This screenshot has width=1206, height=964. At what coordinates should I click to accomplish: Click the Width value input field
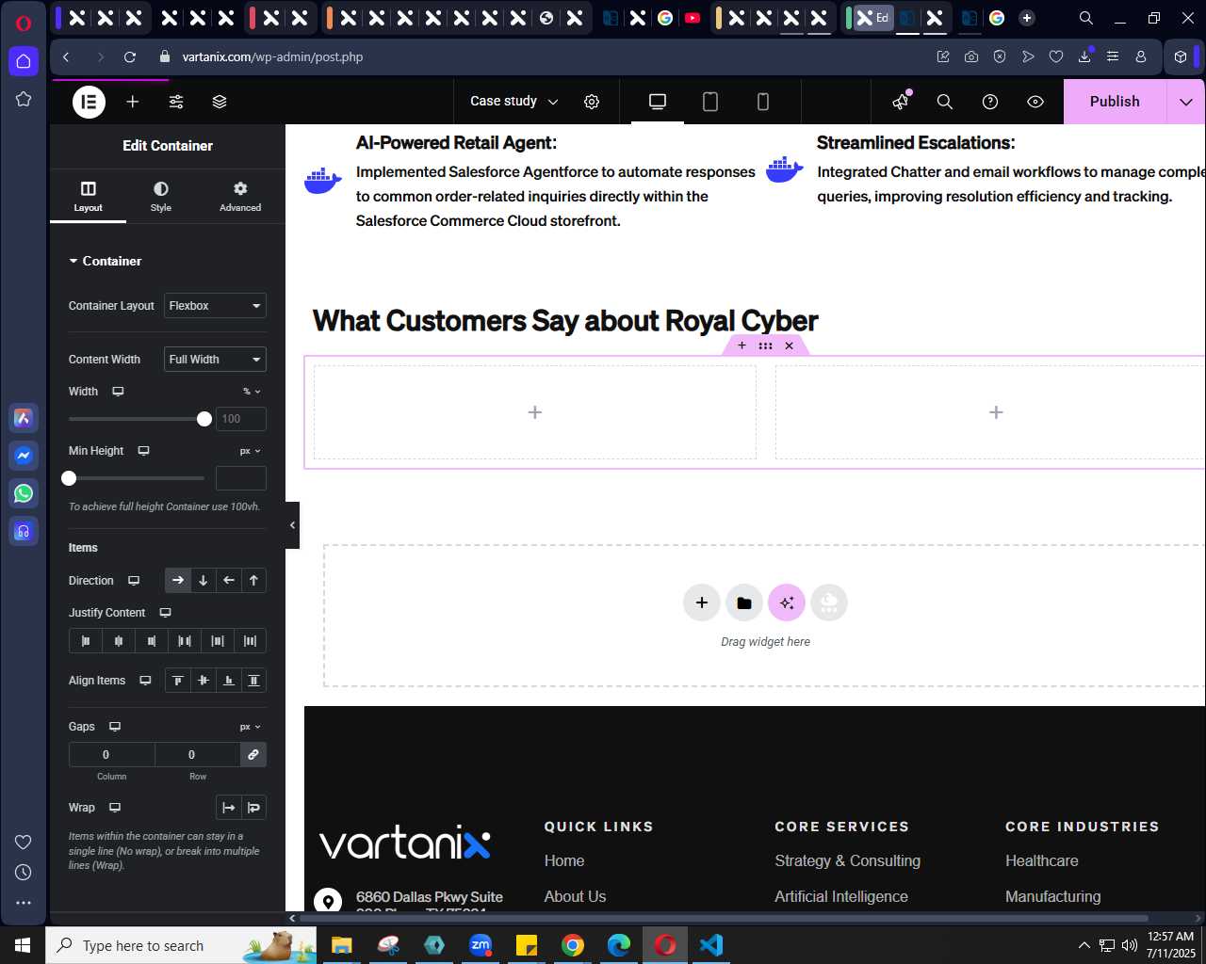click(x=241, y=419)
